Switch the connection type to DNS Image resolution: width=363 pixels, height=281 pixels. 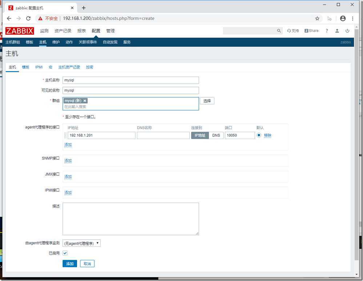[x=216, y=135]
